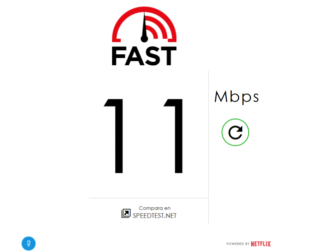Click the black FAST wordmark
The width and height of the screenshot is (319, 252).
(144, 56)
